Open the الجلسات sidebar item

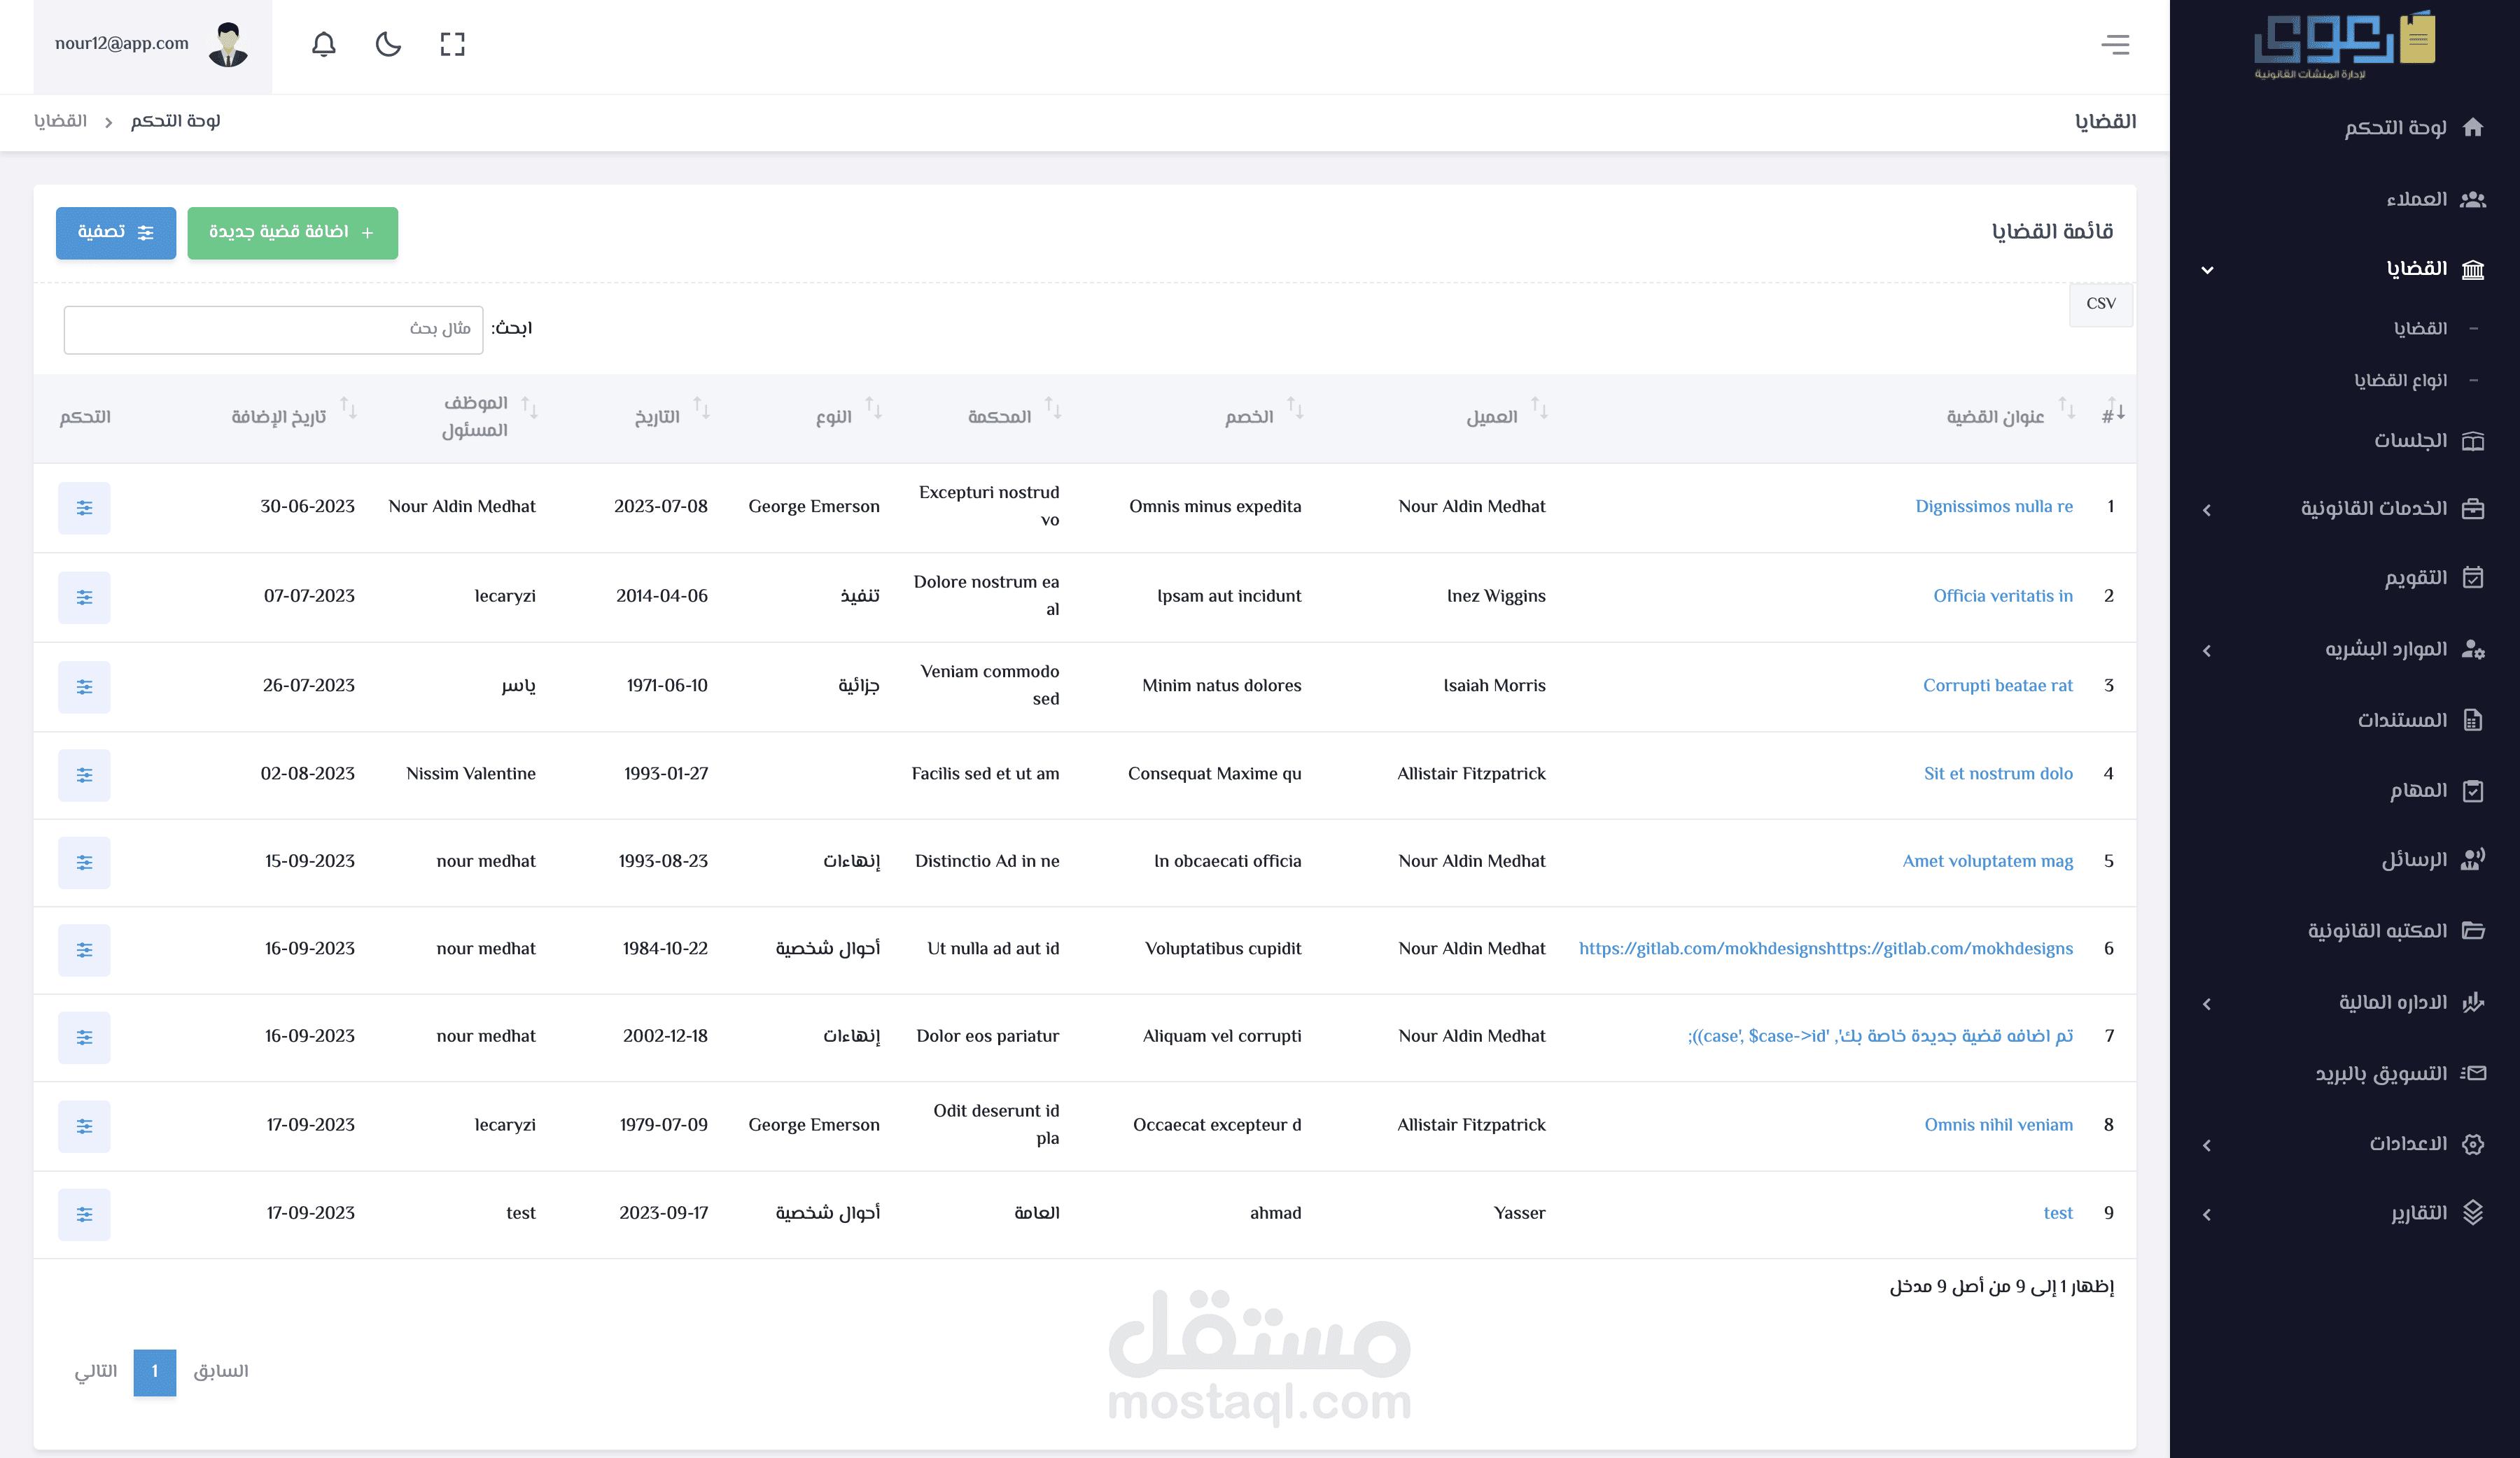coord(2410,441)
